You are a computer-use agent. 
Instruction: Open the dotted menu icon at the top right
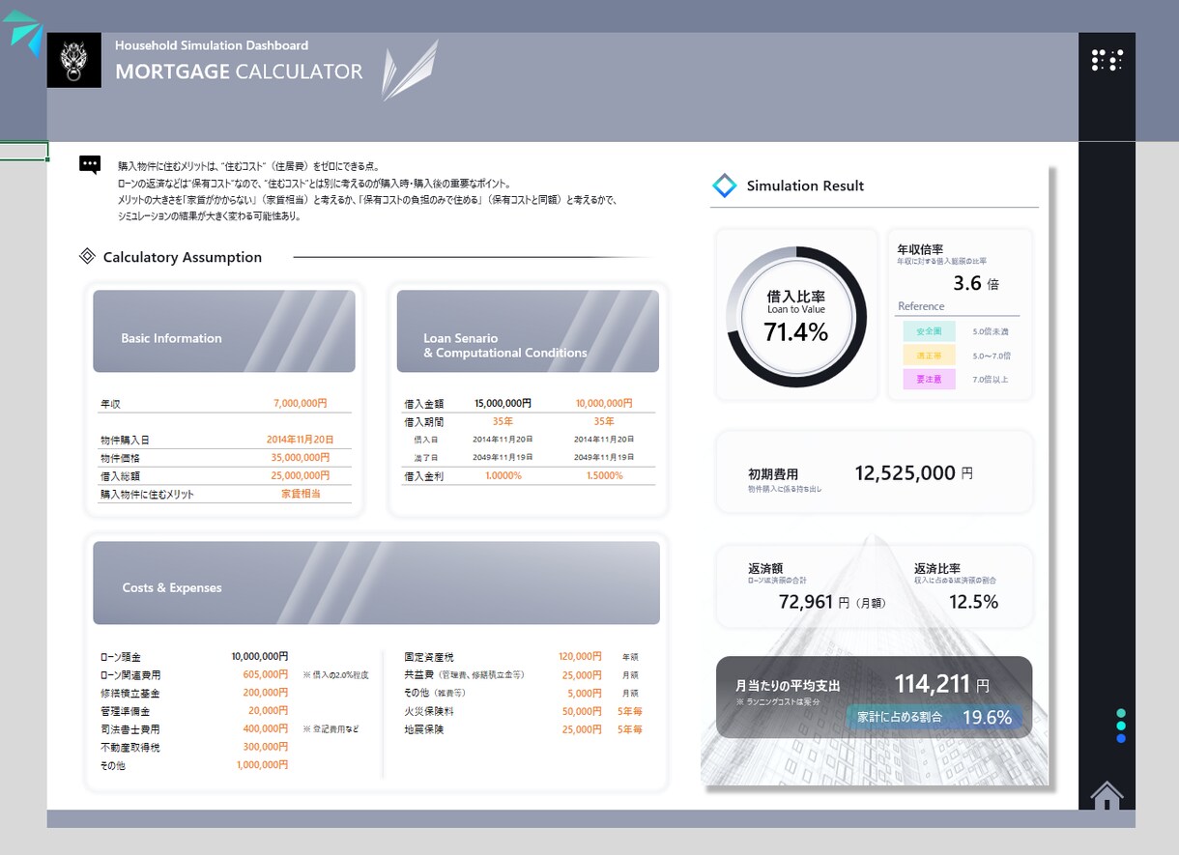(x=1107, y=60)
